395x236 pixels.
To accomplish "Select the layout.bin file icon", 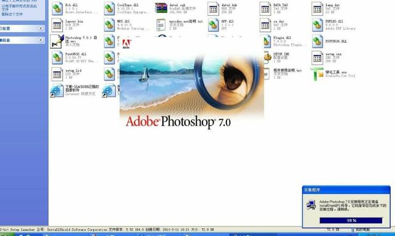I will pos(57,25).
